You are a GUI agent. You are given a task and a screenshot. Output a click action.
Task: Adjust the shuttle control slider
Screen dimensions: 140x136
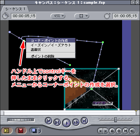pos(116,120)
